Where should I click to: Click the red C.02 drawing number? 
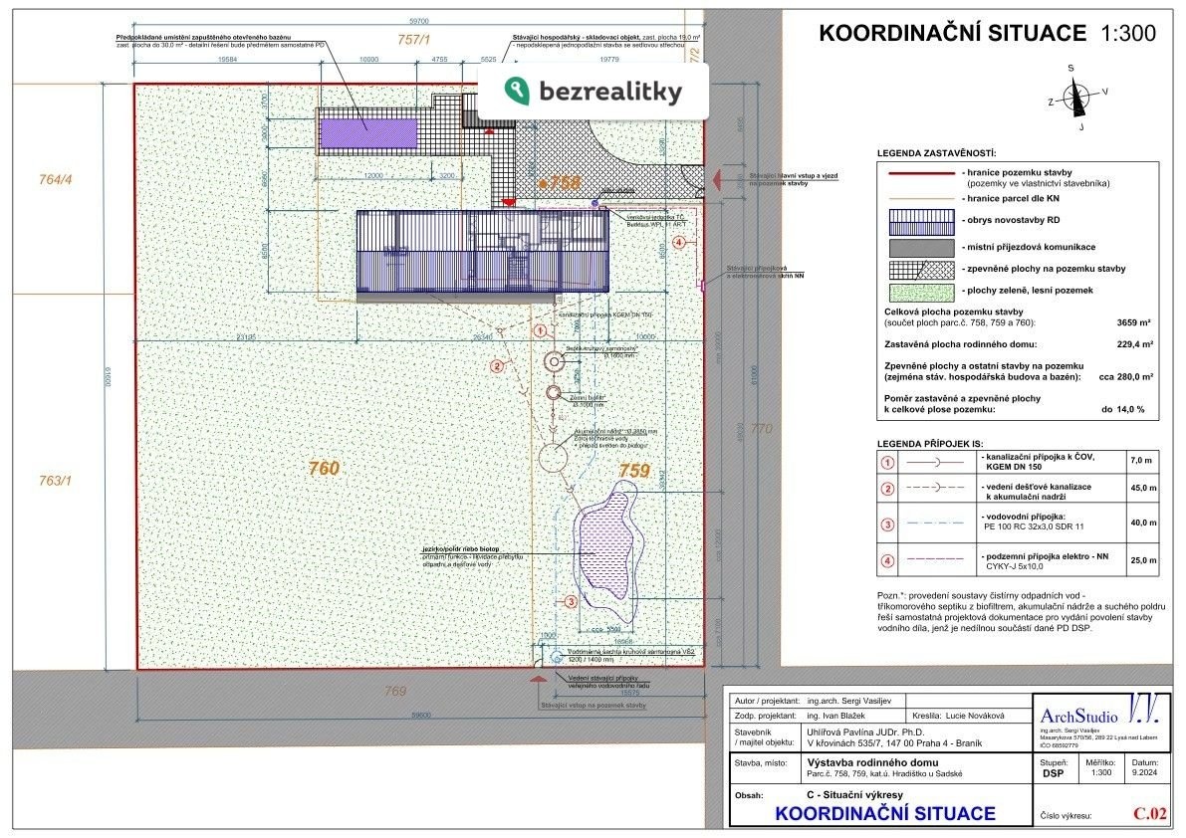point(1149,813)
